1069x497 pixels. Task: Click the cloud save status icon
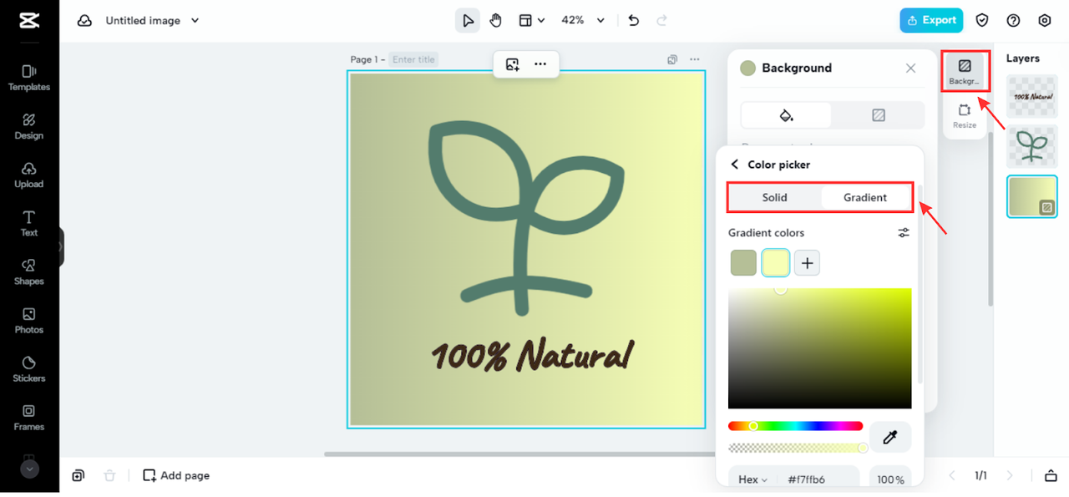(84, 21)
